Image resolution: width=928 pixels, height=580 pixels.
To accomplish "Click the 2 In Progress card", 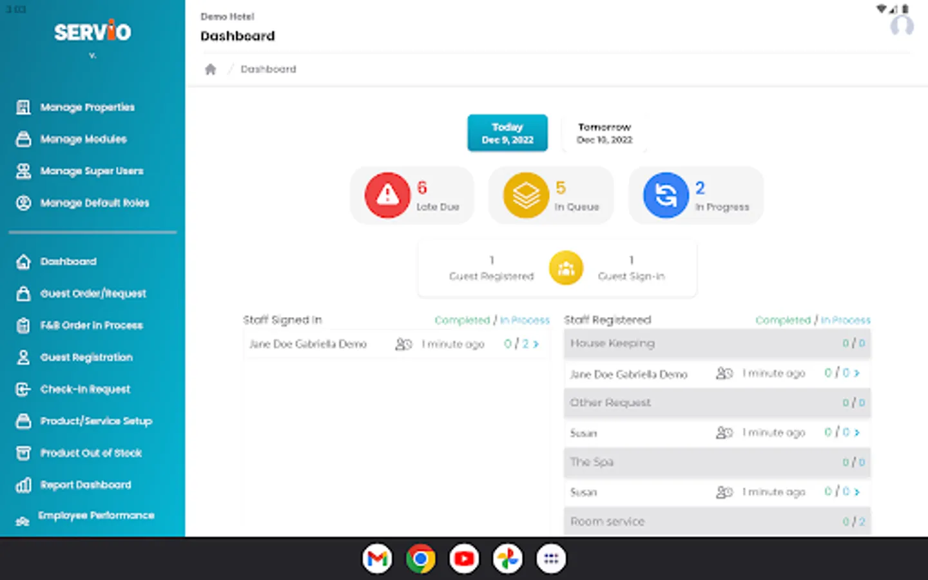I will pyautogui.click(x=696, y=195).
